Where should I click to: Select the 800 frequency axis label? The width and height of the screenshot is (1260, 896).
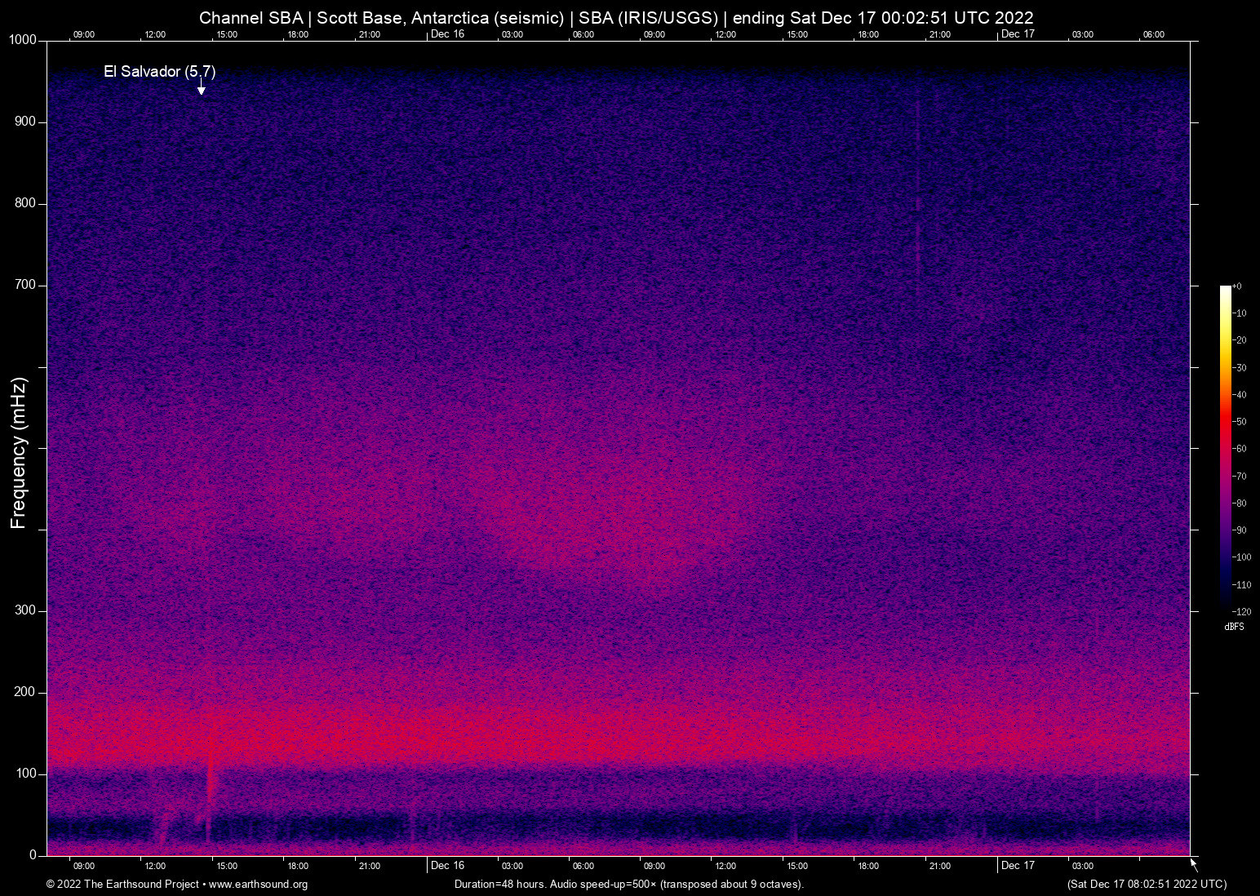pos(25,203)
